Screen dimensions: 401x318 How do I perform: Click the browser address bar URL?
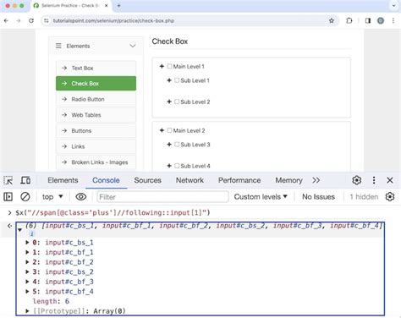coord(113,20)
